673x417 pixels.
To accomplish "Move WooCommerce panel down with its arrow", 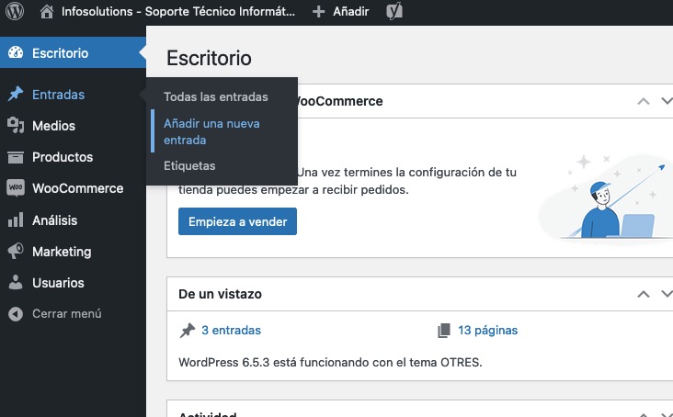I will (x=667, y=101).
